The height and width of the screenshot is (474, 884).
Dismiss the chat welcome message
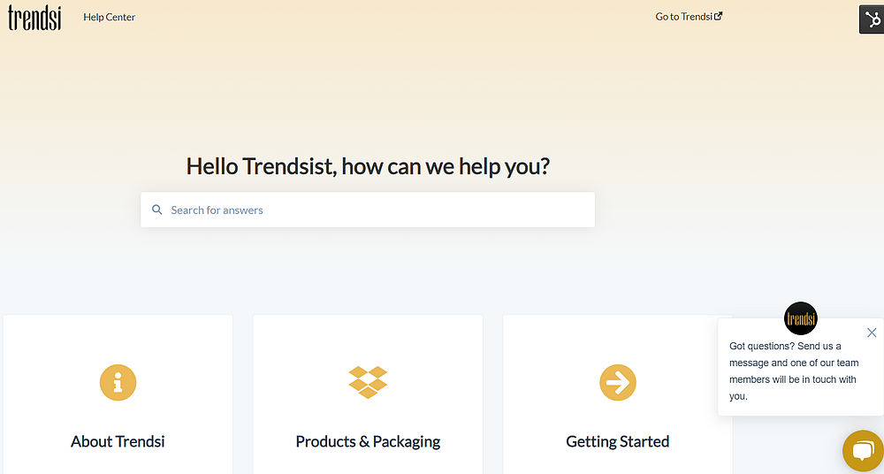(872, 333)
